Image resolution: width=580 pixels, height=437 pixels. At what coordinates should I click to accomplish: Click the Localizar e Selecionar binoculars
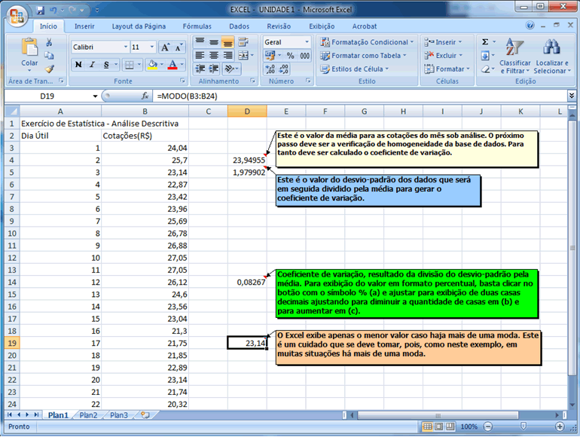pyautogui.click(x=551, y=56)
